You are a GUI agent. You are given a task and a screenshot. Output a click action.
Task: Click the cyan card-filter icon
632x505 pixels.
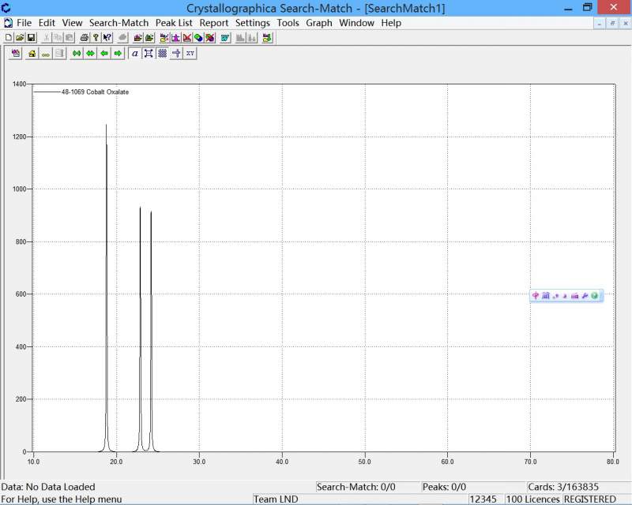(x=225, y=38)
